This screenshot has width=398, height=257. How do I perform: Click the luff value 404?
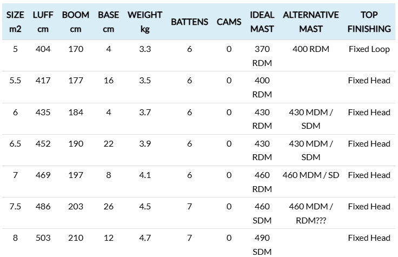43,49
